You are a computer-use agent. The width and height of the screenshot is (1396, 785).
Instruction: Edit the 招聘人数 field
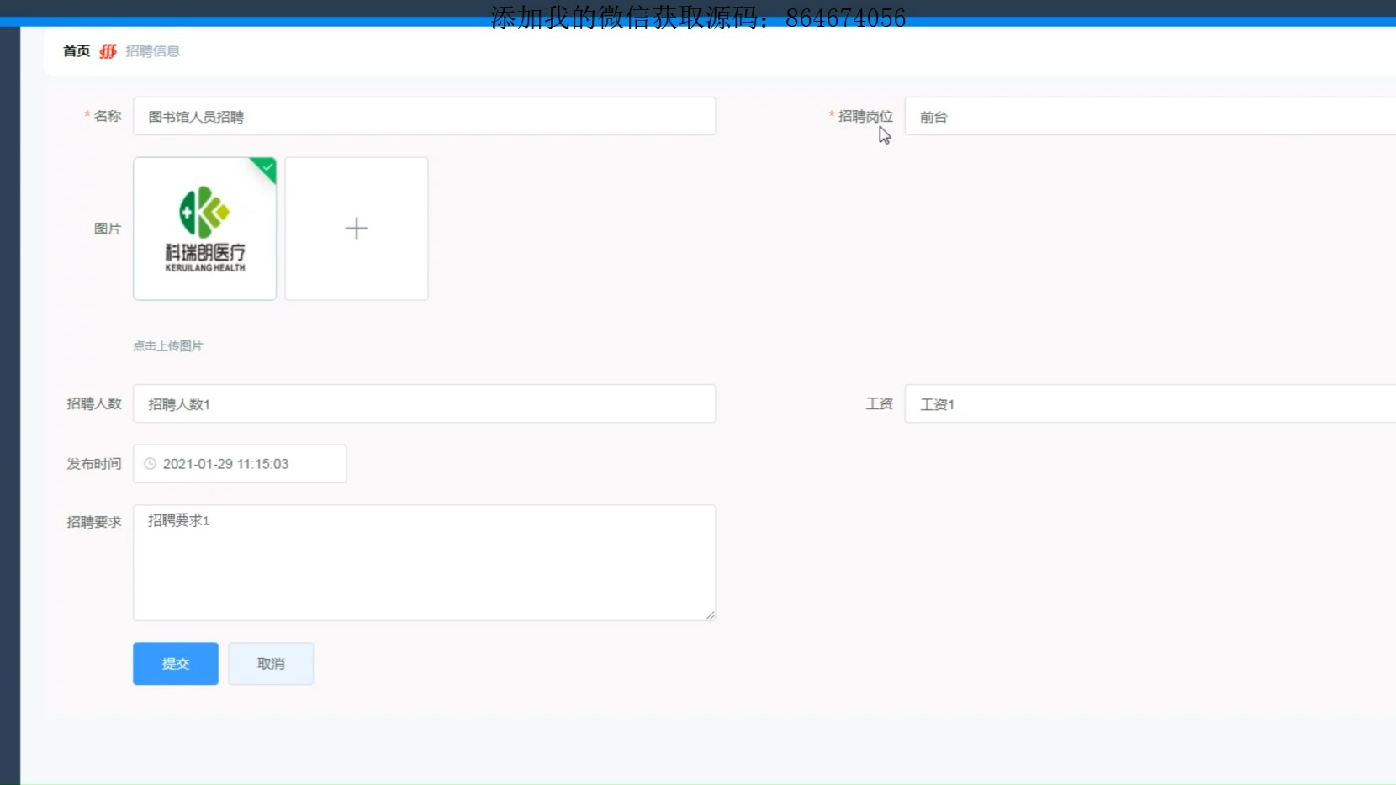pos(425,404)
